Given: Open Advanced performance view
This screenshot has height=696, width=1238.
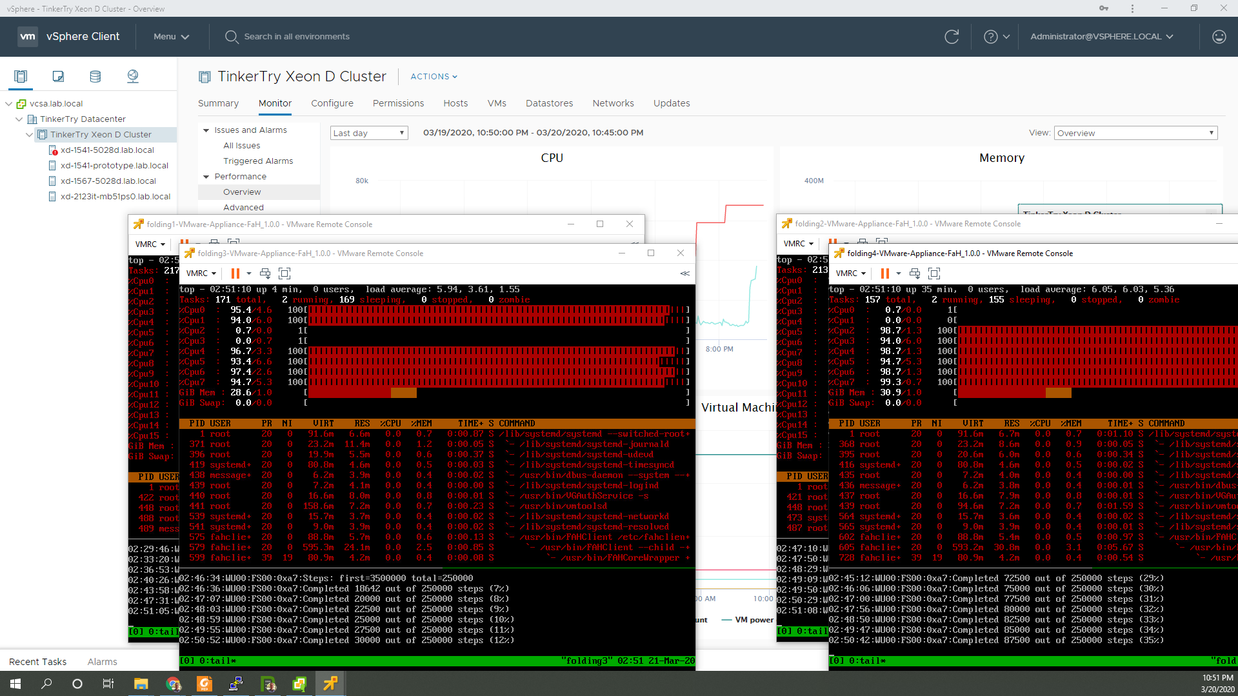Looking at the screenshot, I should coord(243,208).
